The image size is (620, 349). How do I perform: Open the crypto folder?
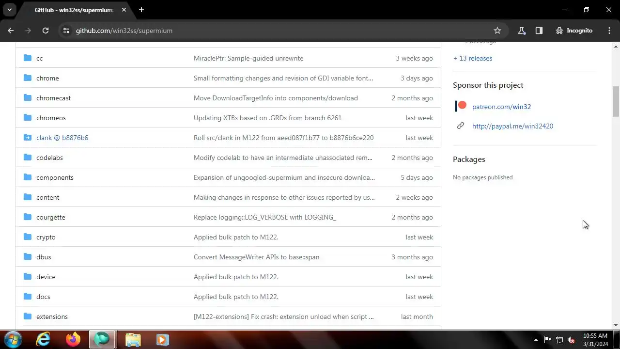click(46, 237)
